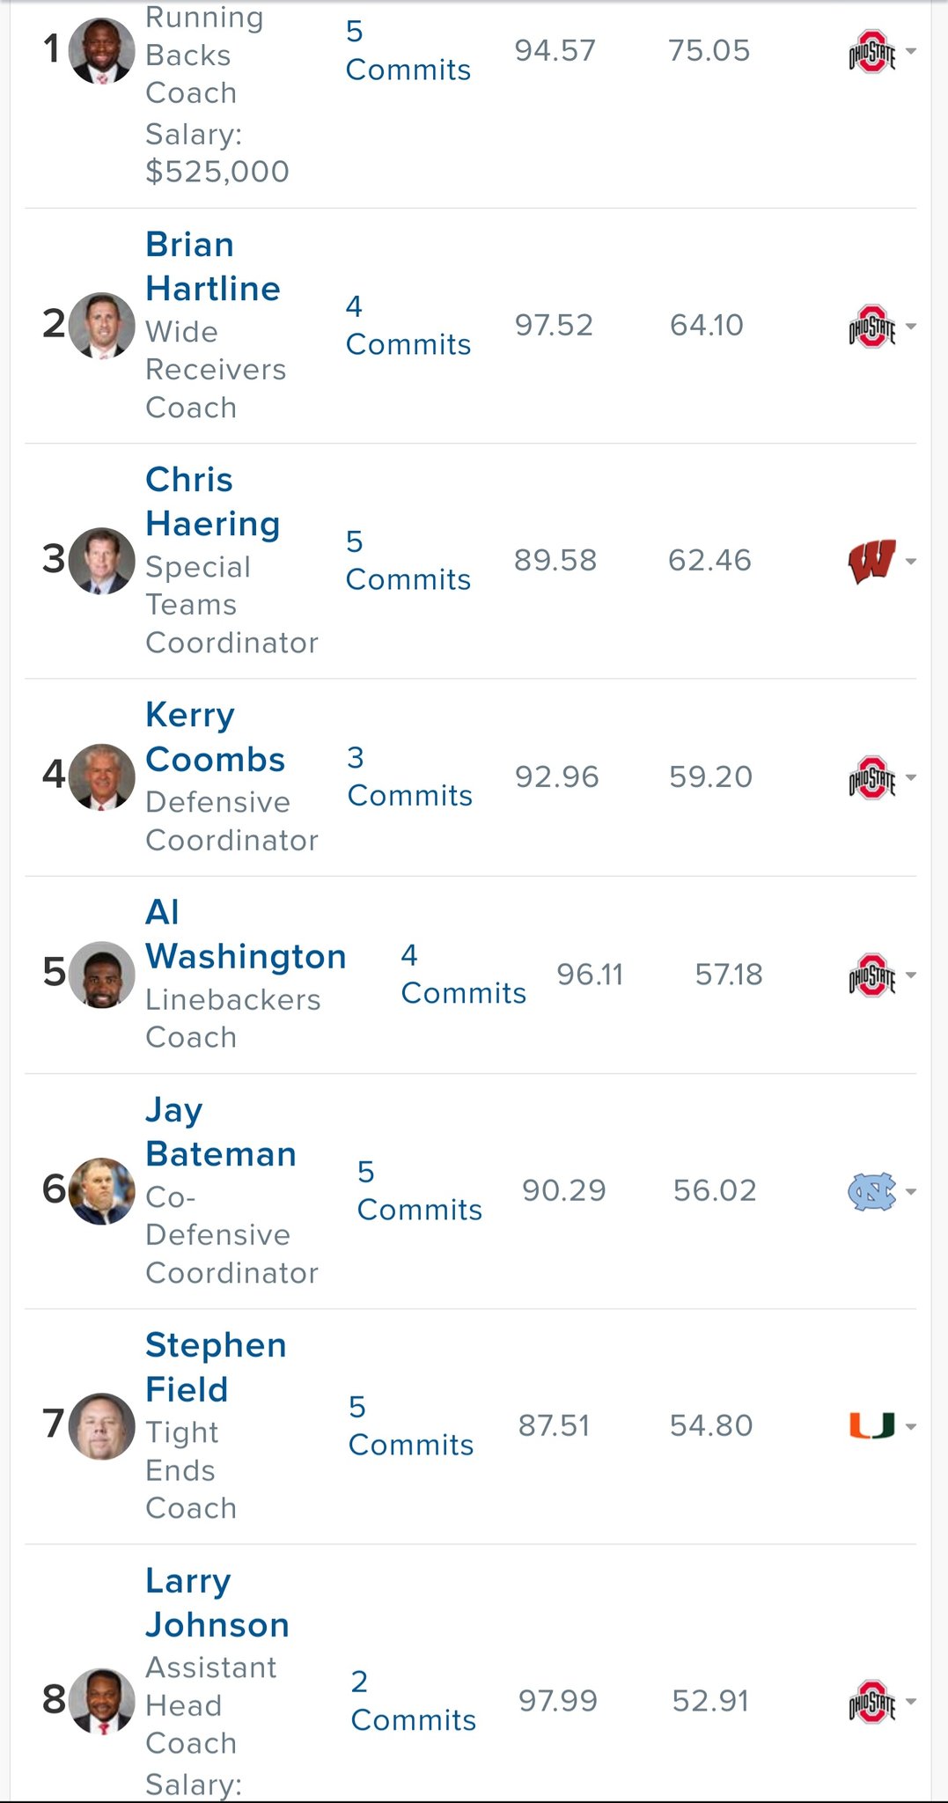948x1803 pixels.
Task: Click the Ohio State logo beside Al Washington
Action: pyautogui.click(x=871, y=975)
